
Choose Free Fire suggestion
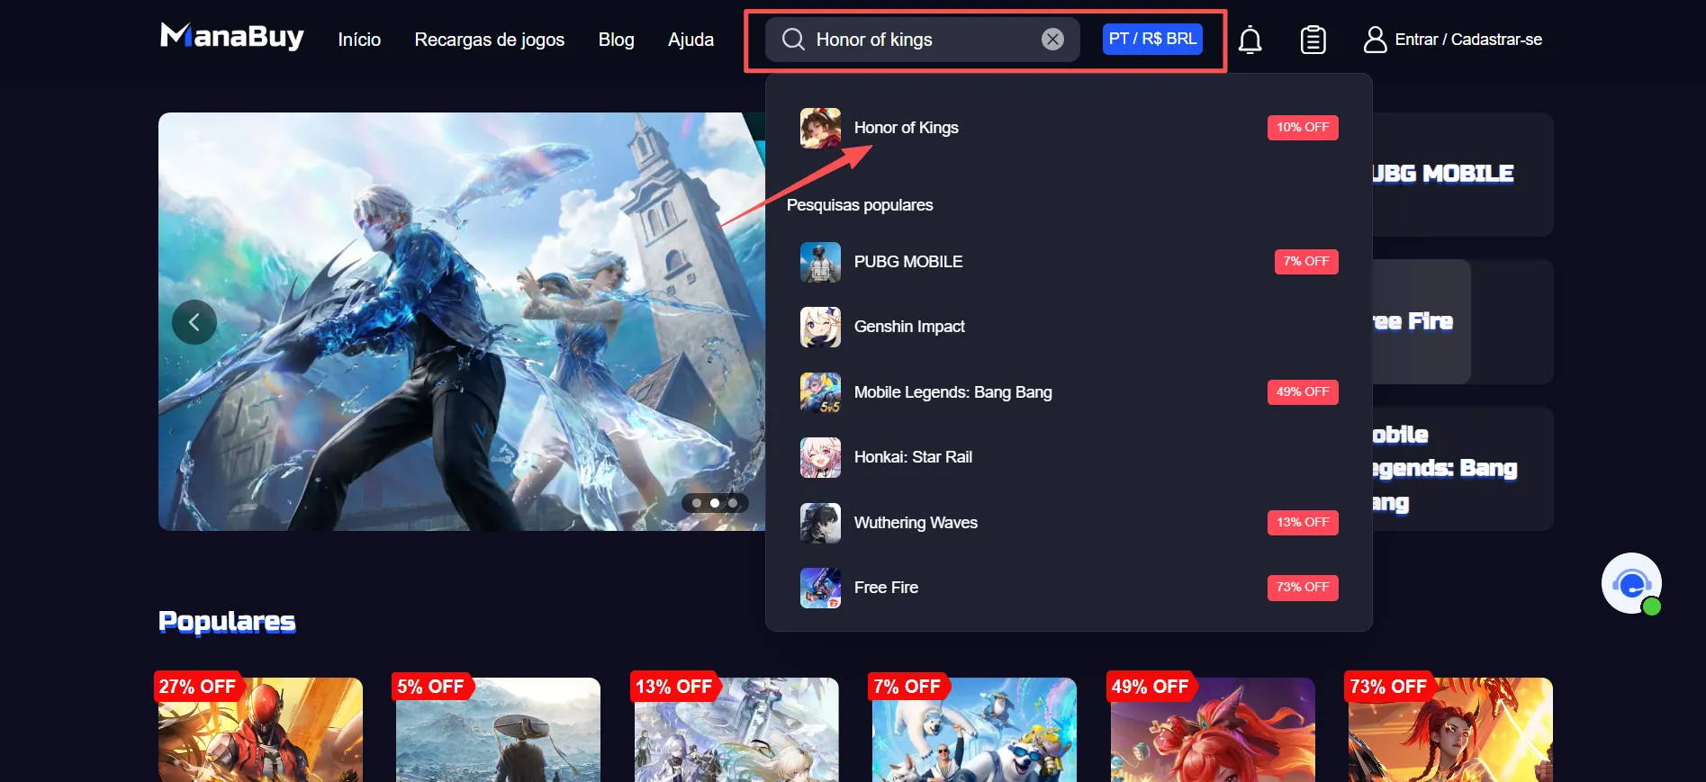pyautogui.click(x=1069, y=588)
